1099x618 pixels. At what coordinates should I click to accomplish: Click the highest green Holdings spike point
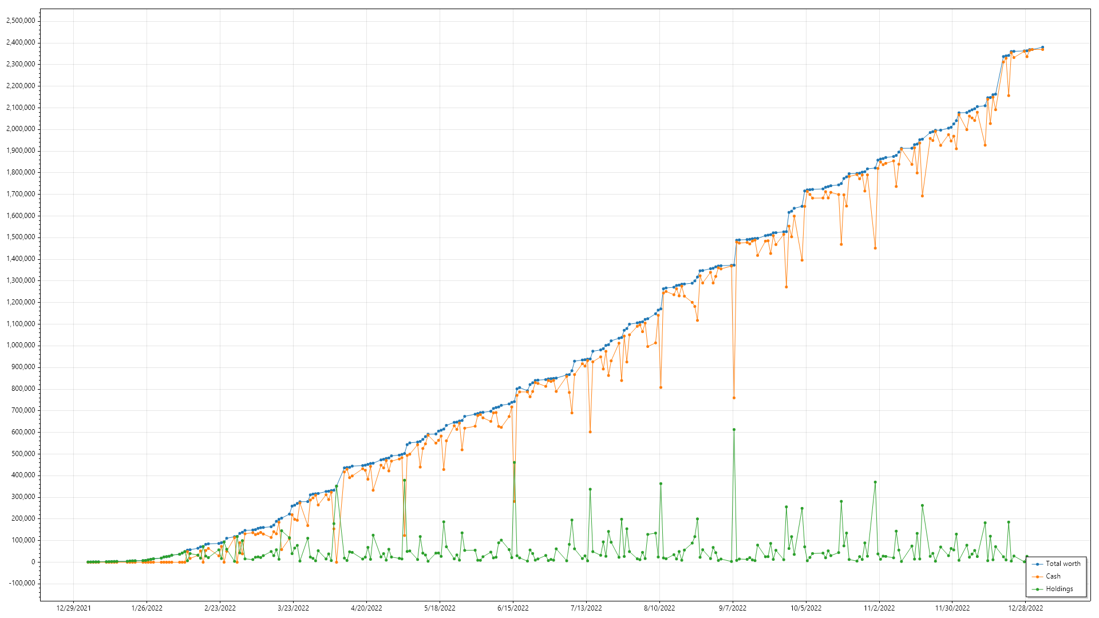point(734,429)
